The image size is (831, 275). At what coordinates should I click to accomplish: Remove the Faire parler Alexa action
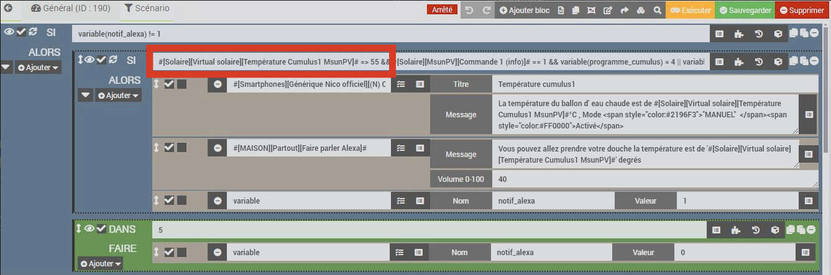pyautogui.click(x=217, y=148)
